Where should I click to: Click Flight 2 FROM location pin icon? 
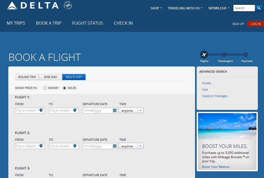click(x=41, y=146)
